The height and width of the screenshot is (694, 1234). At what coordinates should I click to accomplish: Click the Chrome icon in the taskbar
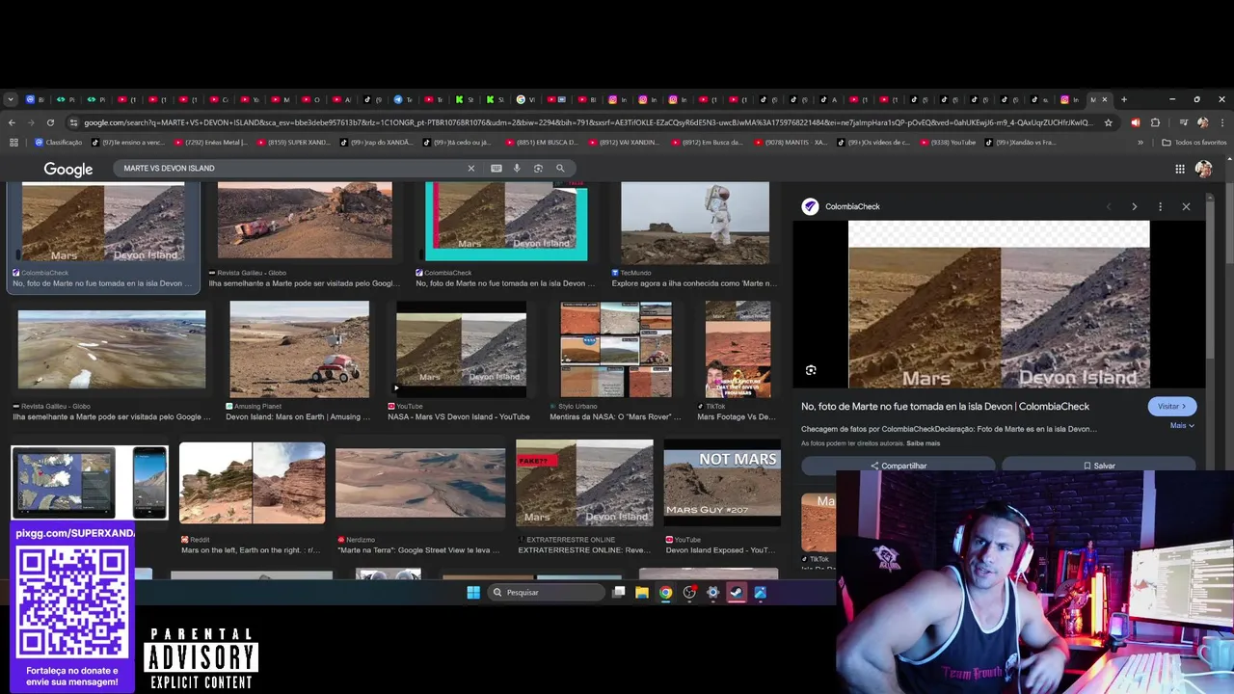point(665,592)
